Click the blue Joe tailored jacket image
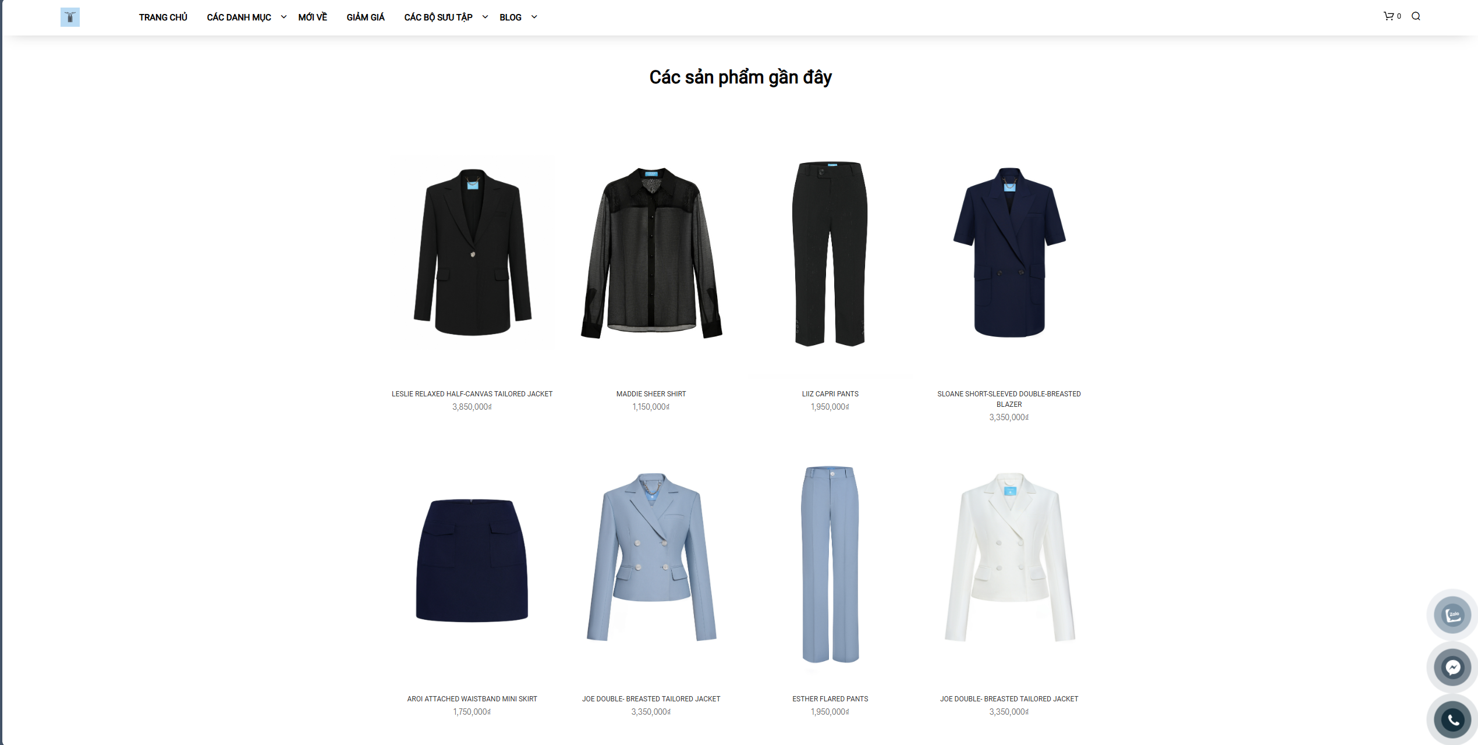 pos(651,560)
